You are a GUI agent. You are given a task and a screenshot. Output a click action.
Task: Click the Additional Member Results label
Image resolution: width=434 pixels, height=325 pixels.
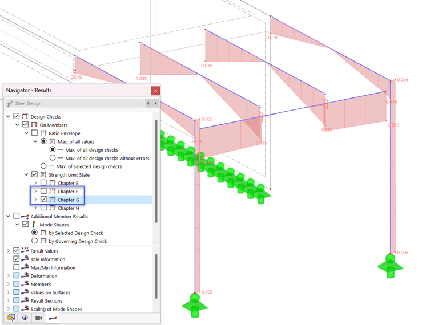point(59,217)
